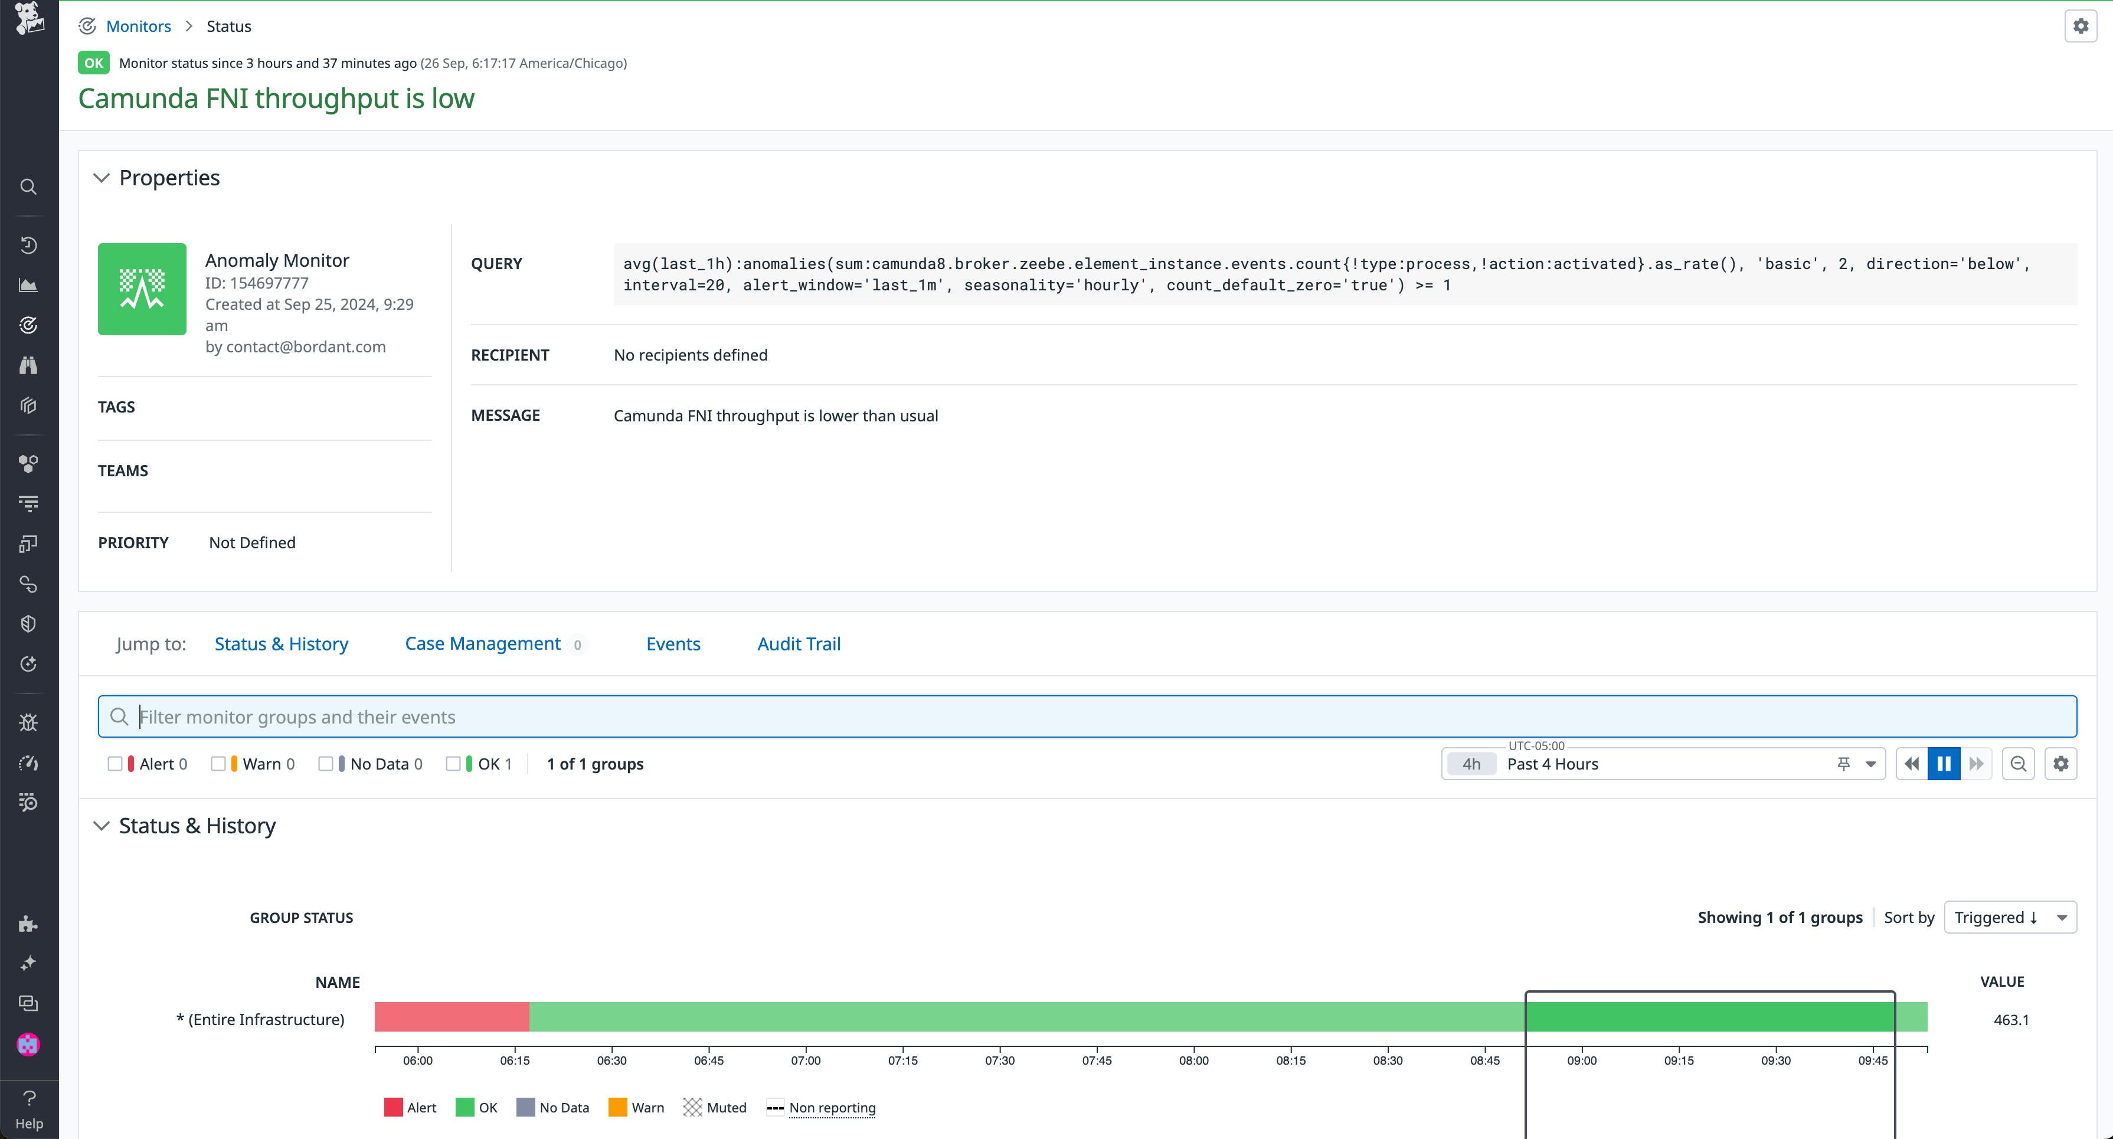Collapse the Status & History section
This screenshot has width=2113, height=1139.
click(102, 826)
